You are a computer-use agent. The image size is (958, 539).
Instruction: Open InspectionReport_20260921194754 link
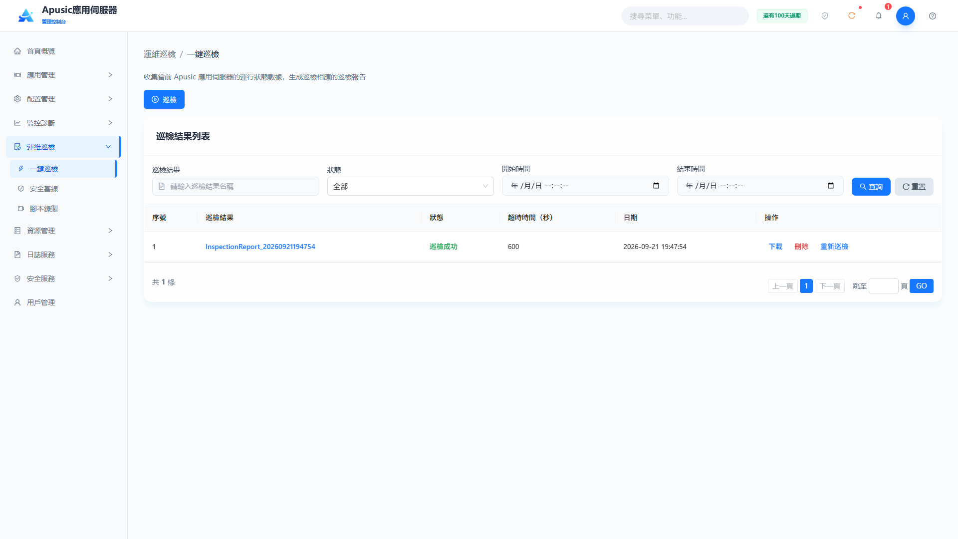(x=260, y=247)
